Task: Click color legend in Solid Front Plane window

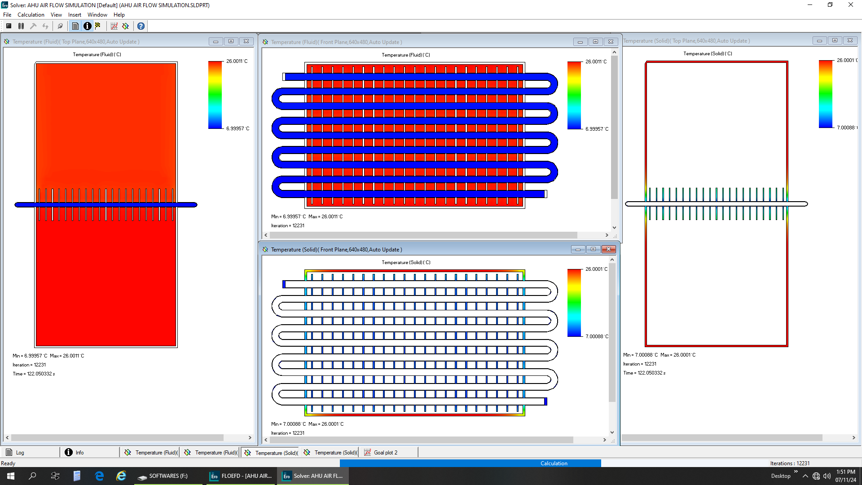Action: [x=574, y=303]
